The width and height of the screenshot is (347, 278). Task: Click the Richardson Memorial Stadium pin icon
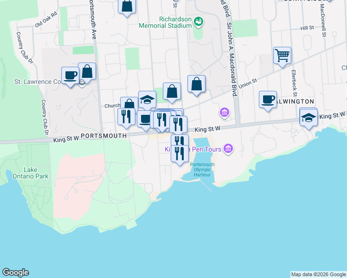[x=199, y=22]
